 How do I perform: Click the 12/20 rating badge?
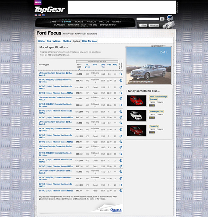click(x=152, y=105)
